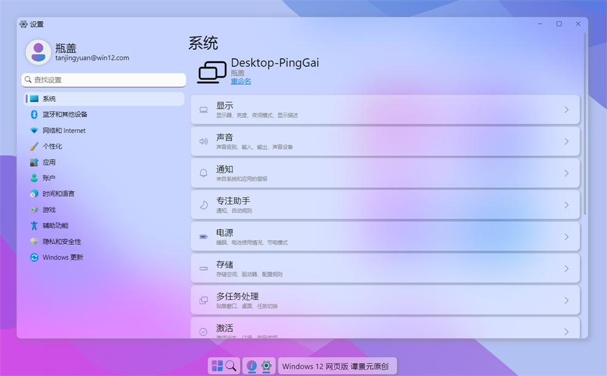
Task: Click the Find a setting search box
Action: point(103,79)
